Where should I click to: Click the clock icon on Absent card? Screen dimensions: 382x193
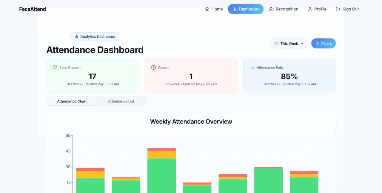pyautogui.click(x=153, y=67)
